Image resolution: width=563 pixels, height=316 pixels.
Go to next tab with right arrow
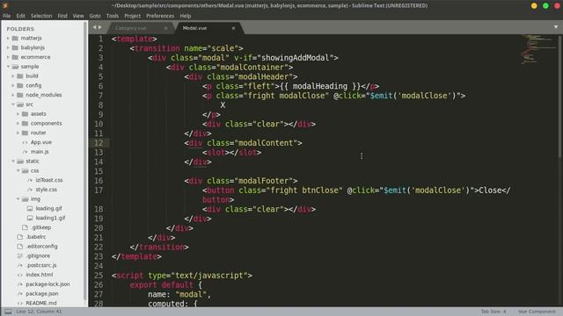point(99,27)
